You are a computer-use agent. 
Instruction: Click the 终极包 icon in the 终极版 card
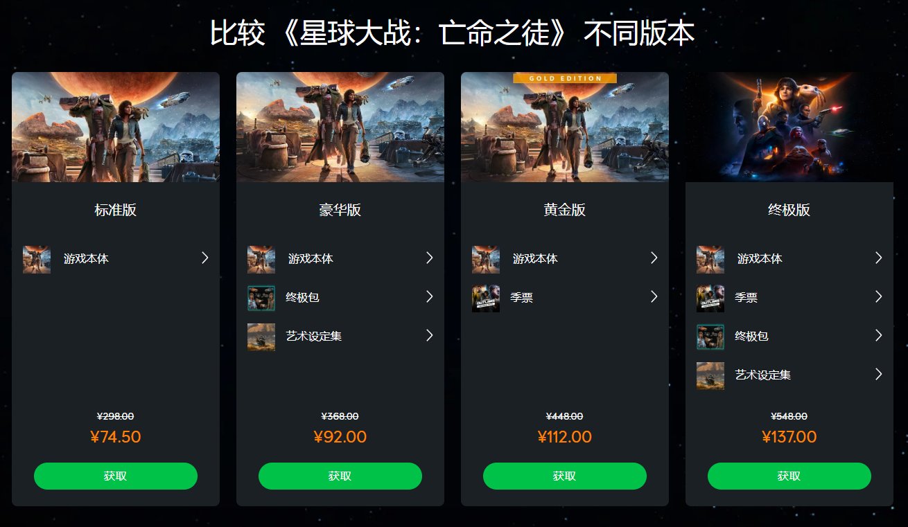(710, 337)
